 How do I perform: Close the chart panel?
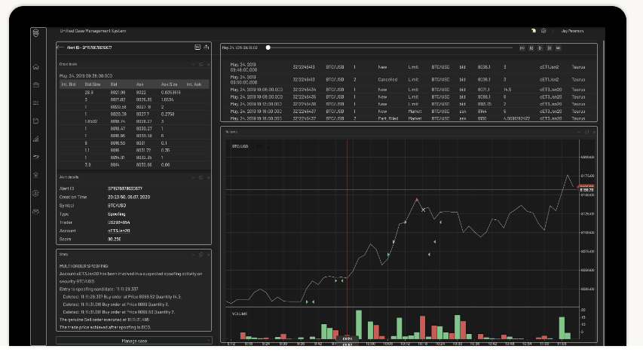[x=594, y=132]
